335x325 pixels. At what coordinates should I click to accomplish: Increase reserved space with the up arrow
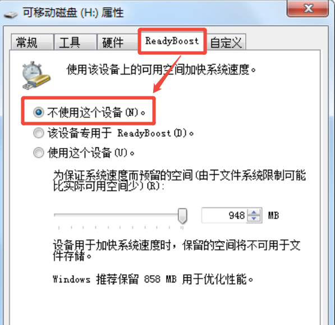(254, 212)
